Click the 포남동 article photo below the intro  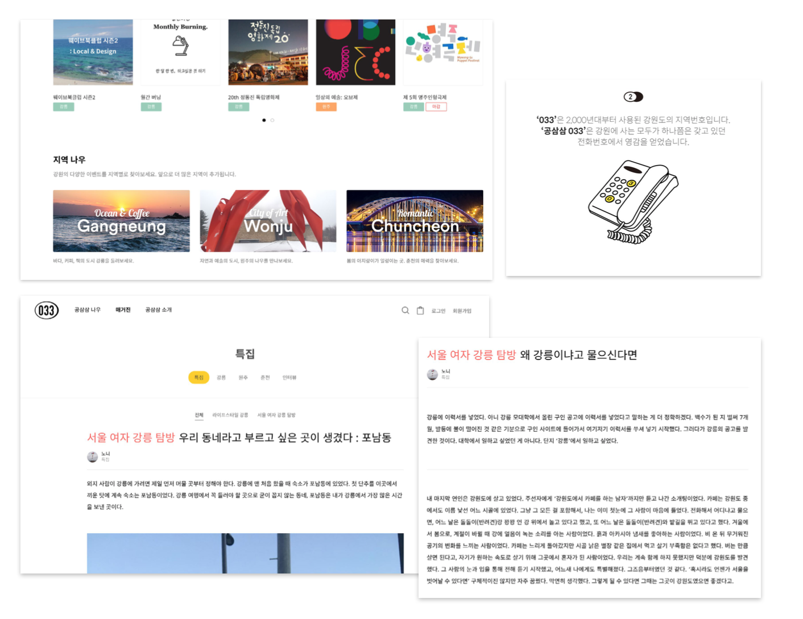pyautogui.click(x=245, y=553)
